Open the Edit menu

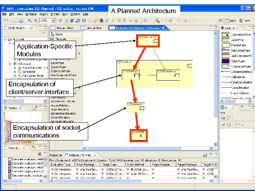[x=12, y=14]
